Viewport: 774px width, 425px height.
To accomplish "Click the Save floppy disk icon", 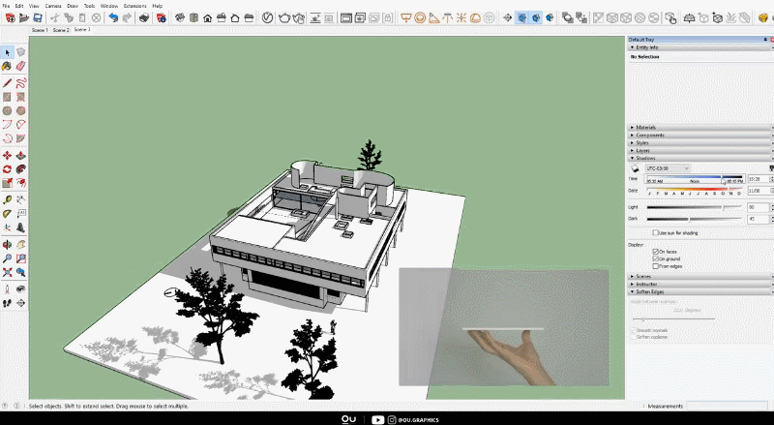I will tap(37, 17).
